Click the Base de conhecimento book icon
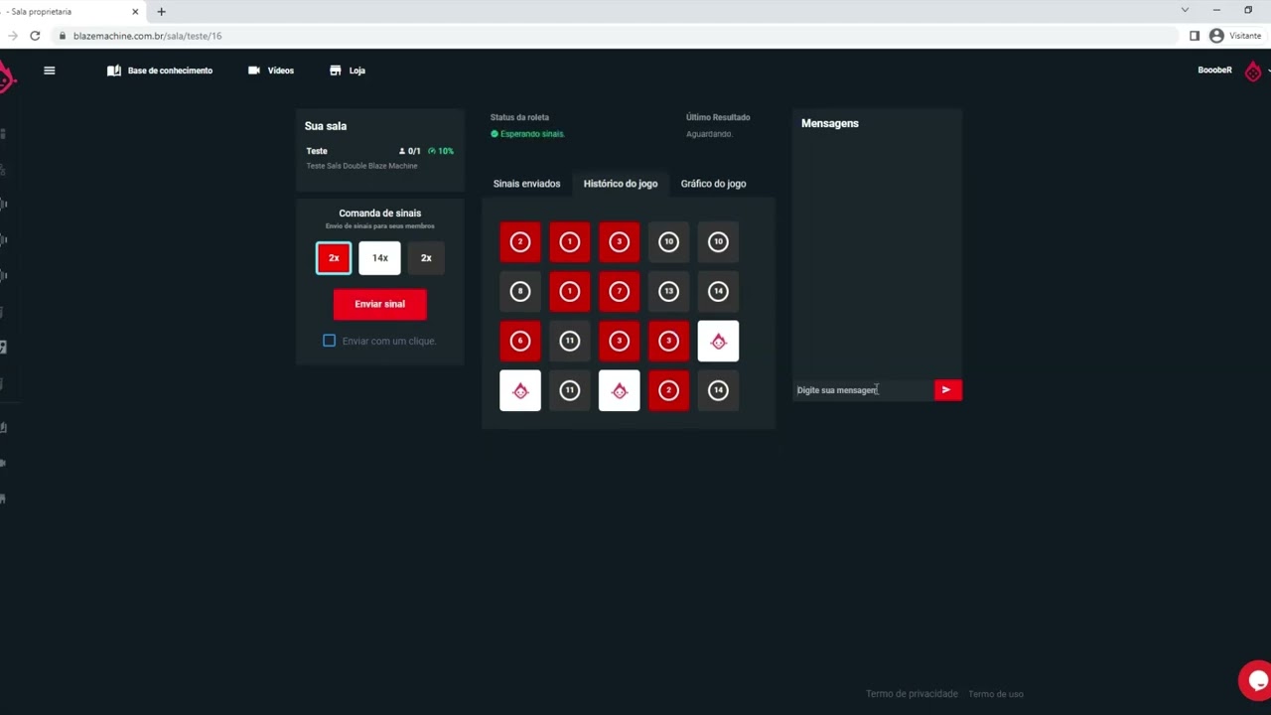This screenshot has height=715, width=1271. point(114,71)
